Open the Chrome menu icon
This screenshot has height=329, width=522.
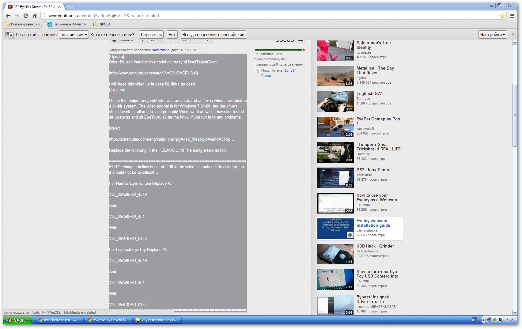pyautogui.click(x=512, y=16)
